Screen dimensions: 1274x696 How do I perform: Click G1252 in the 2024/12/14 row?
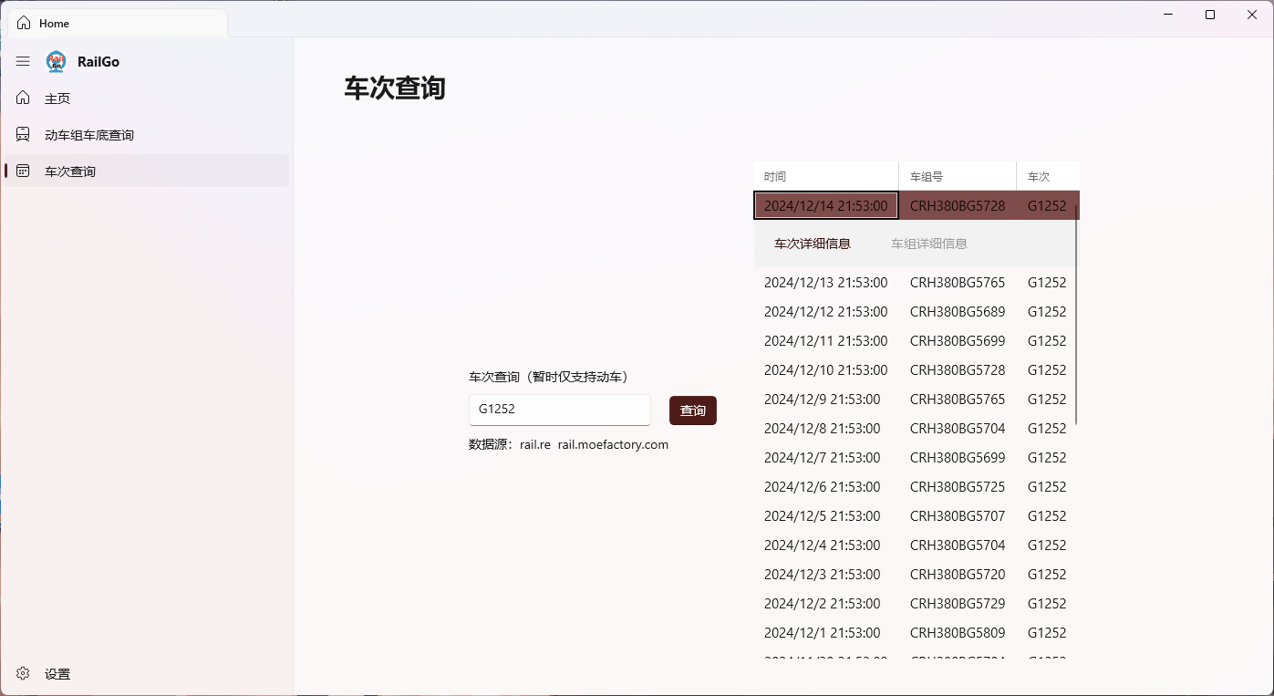pyautogui.click(x=1047, y=206)
